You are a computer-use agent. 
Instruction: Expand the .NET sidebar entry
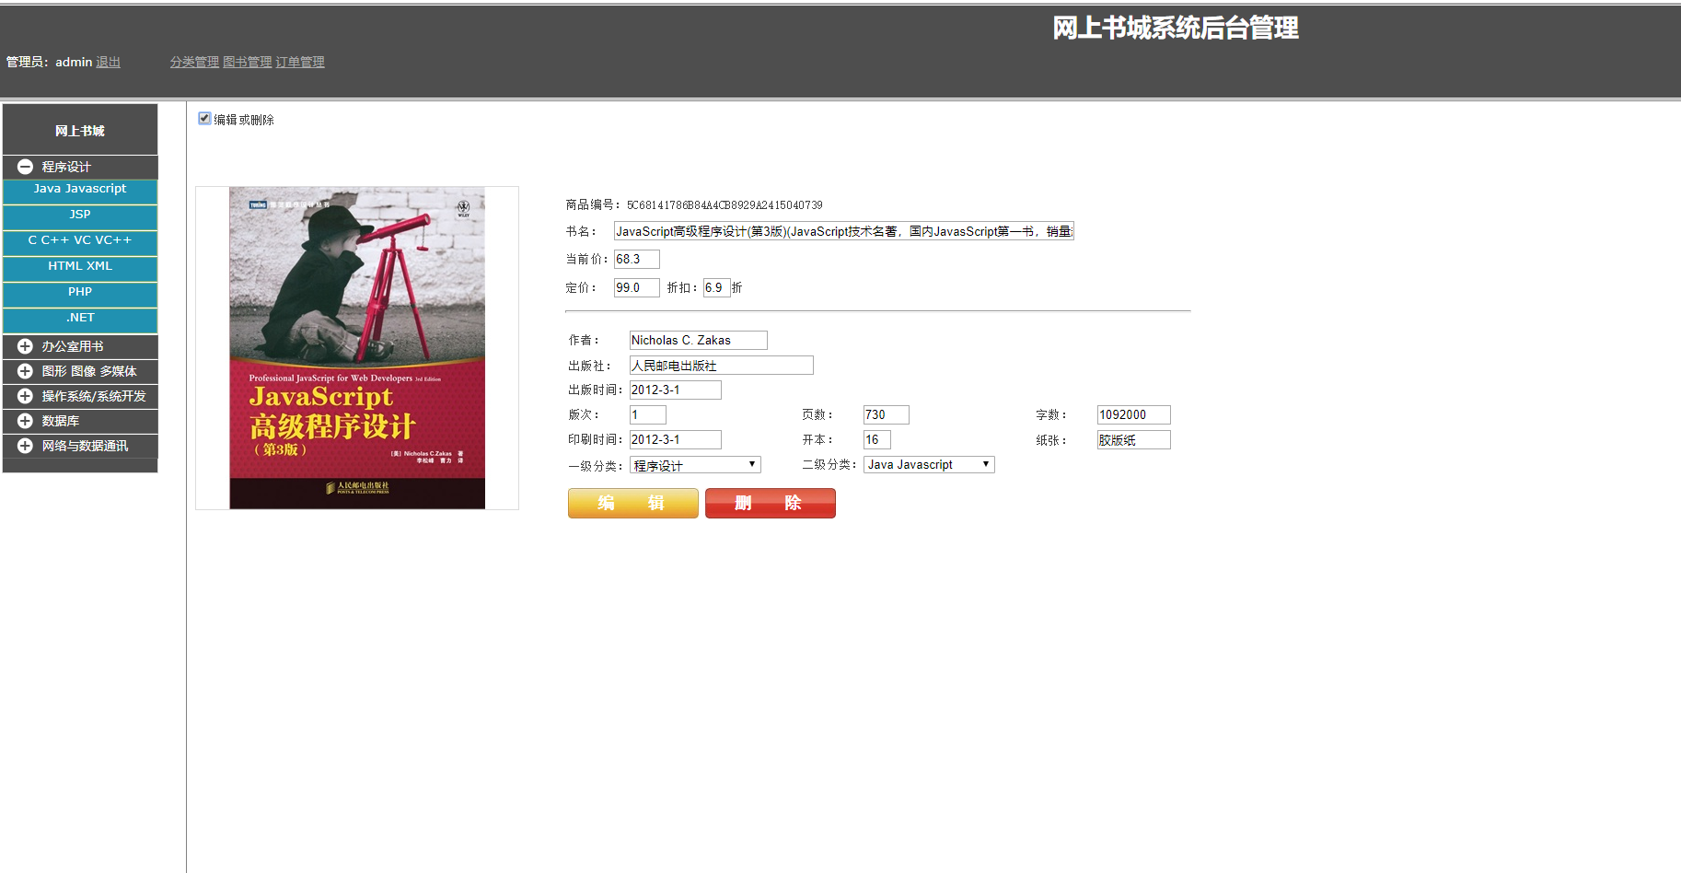click(79, 317)
